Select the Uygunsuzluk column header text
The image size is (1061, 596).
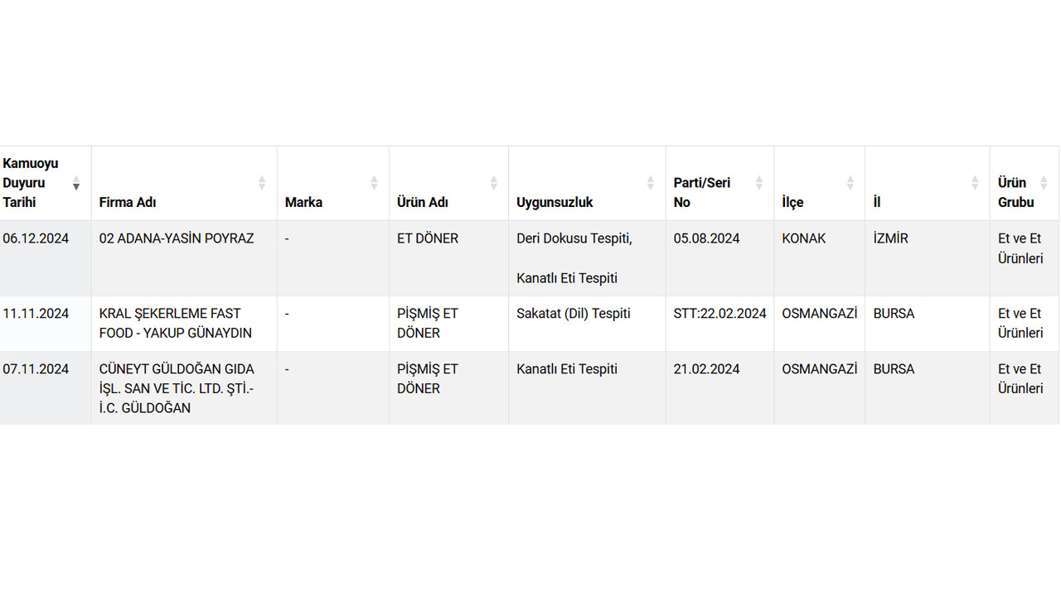click(x=555, y=202)
